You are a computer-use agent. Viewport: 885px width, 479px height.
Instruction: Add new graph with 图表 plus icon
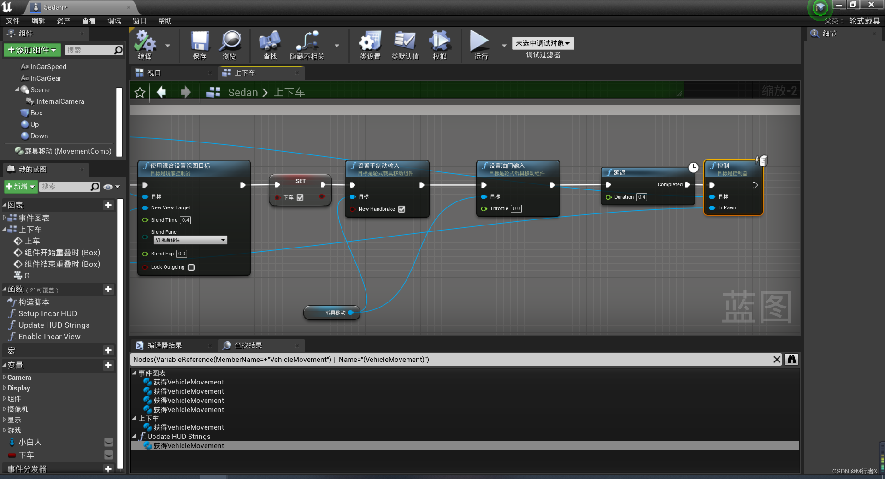pyautogui.click(x=108, y=205)
